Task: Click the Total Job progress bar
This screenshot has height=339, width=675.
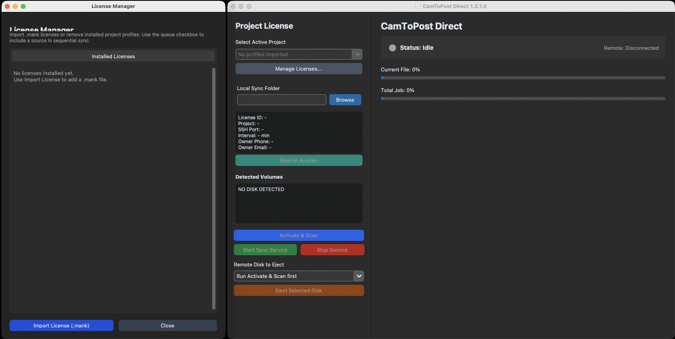Action: [x=523, y=99]
